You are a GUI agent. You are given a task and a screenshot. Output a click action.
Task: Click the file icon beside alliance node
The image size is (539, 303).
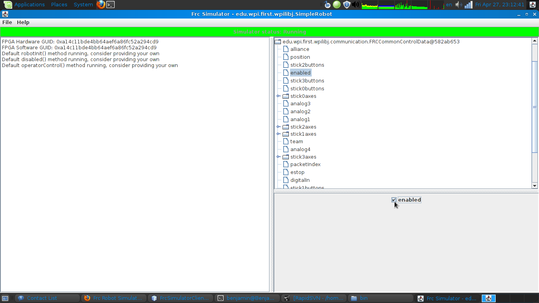click(x=286, y=49)
